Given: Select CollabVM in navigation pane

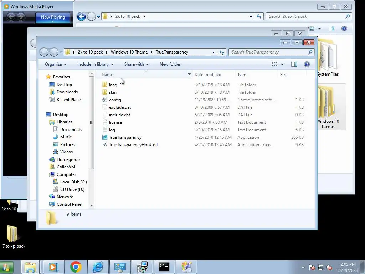Looking at the screenshot, I should (66, 167).
